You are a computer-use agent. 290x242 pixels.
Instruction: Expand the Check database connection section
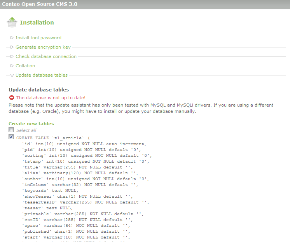(x=46, y=56)
